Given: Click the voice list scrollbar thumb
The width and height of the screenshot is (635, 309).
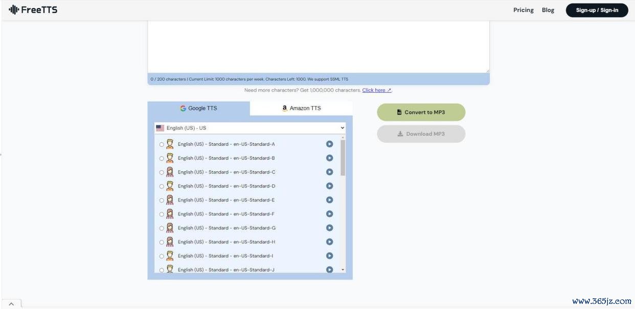Looking at the screenshot, I should click(x=343, y=157).
